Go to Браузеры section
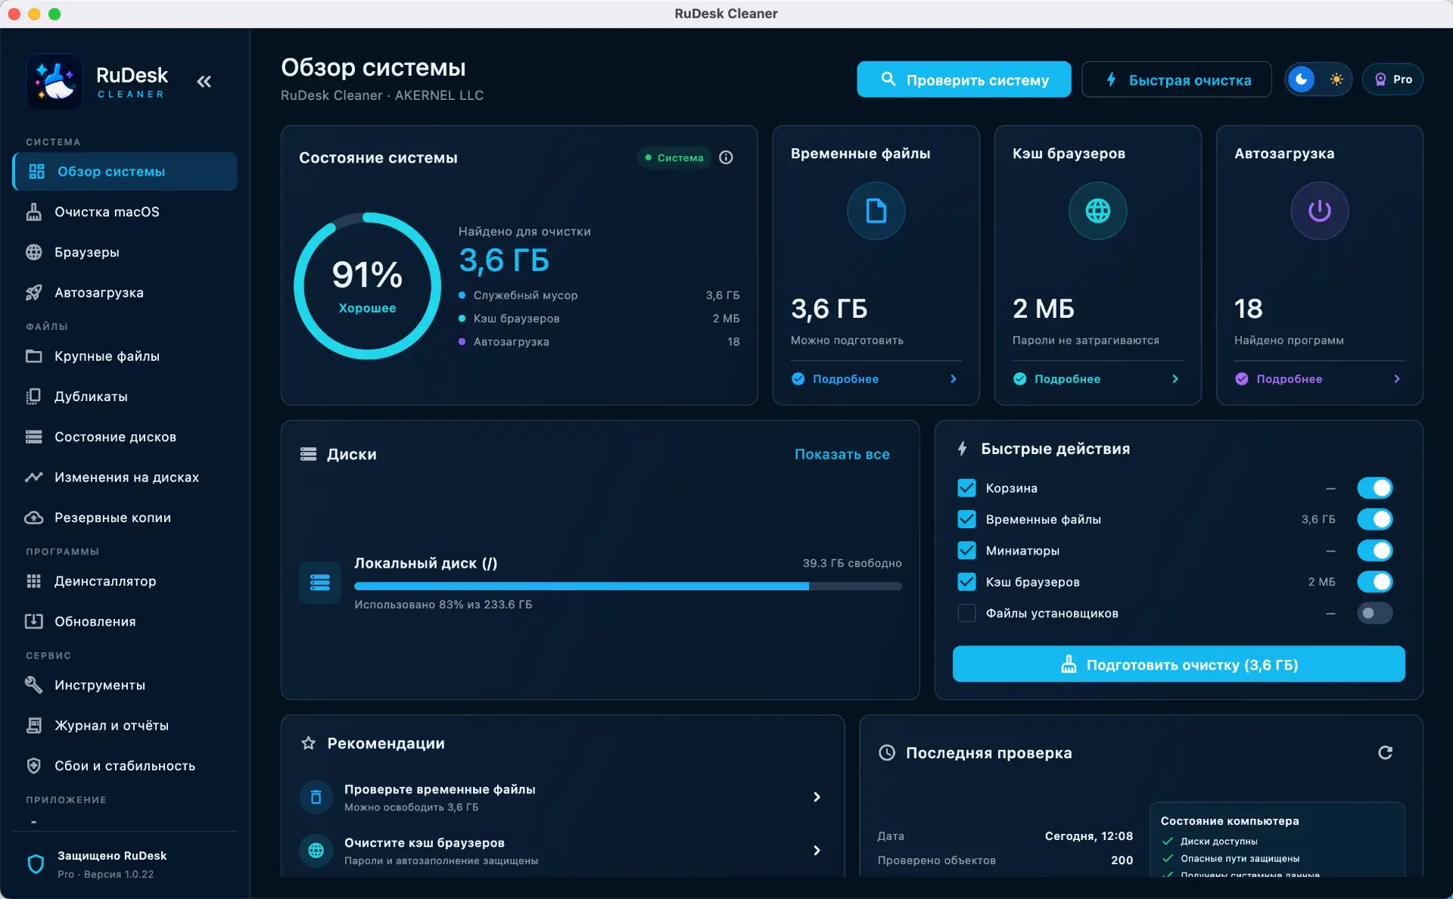1453x899 pixels. click(125, 252)
